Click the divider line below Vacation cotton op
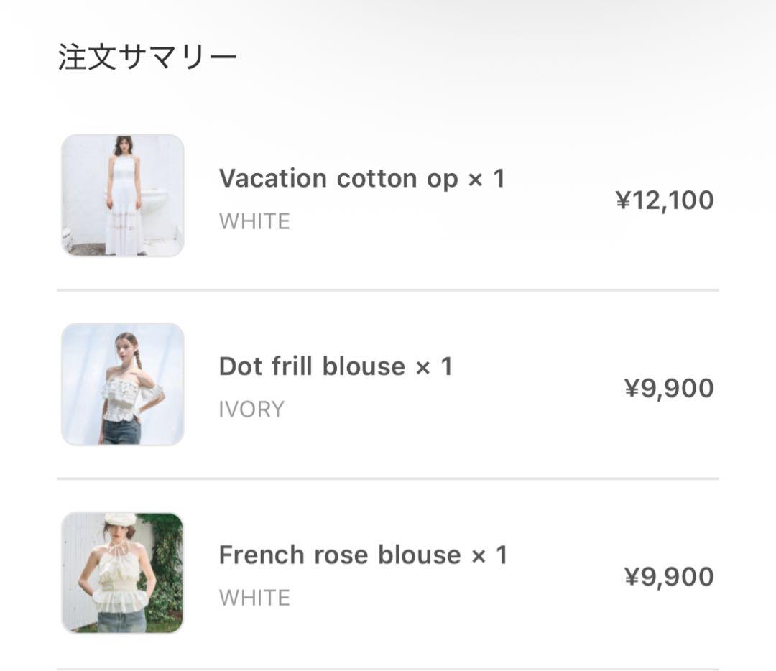The width and height of the screenshot is (776, 671). point(388,290)
